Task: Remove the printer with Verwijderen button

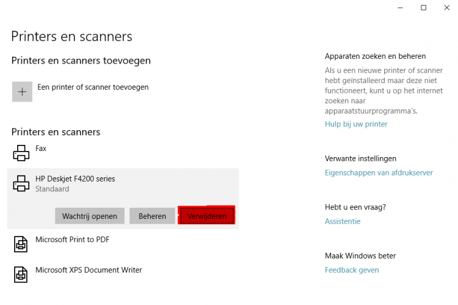Action: [x=207, y=216]
